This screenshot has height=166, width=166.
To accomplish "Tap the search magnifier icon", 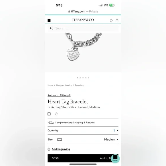I will coord(52,28).
